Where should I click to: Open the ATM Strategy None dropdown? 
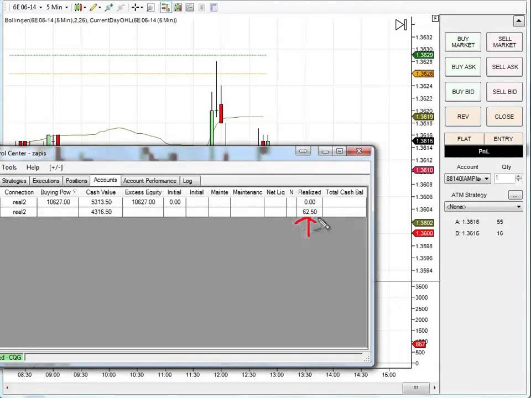pos(483,206)
